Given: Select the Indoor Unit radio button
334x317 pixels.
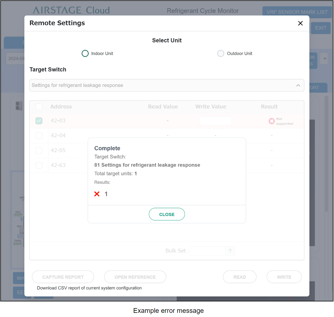Looking at the screenshot, I should click(x=85, y=53).
